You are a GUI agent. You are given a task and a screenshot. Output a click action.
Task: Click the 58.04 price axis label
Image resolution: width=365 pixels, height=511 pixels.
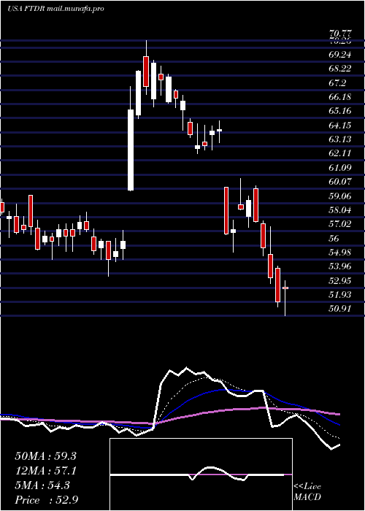(x=340, y=210)
